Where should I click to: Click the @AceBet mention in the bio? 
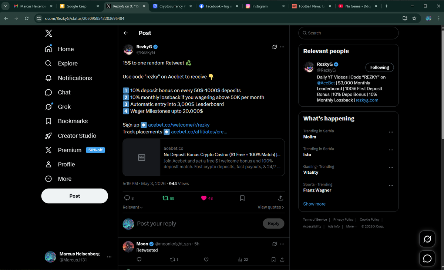click(x=326, y=83)
